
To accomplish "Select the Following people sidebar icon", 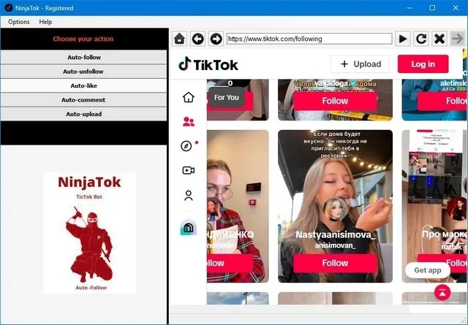I will tap(189, 122).
